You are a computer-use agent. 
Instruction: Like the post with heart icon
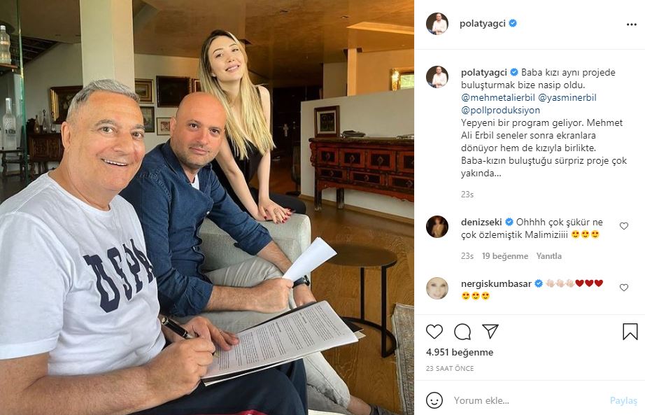(x=434, y=332)
